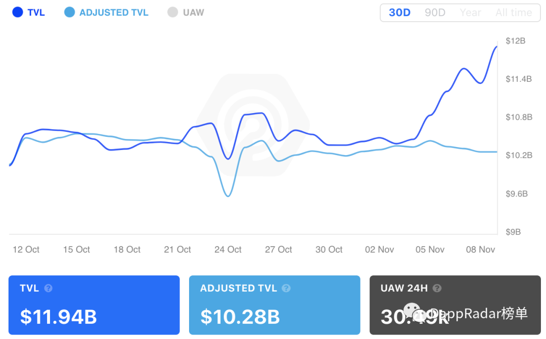Click the TVL line peak near $12B

[496, 47]
